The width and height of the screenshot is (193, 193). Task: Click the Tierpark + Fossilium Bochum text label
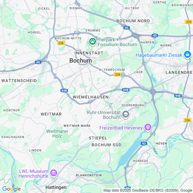pyautogui.click(x=118, y=42)
